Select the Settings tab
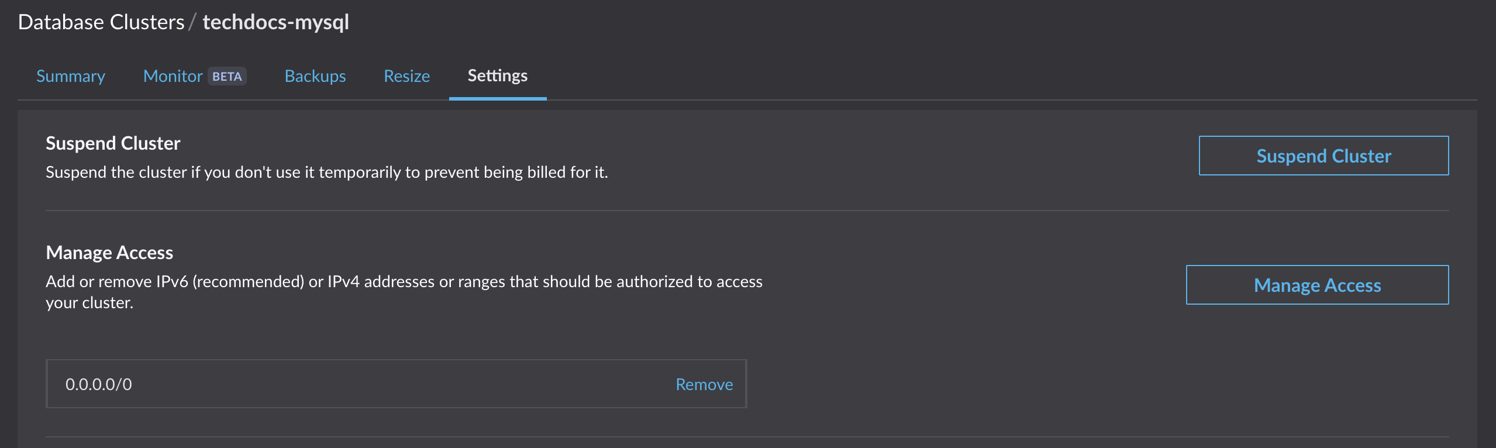The width and height of the screenshot is (1496, 448). pyautogui.click(x=497, y=76)
